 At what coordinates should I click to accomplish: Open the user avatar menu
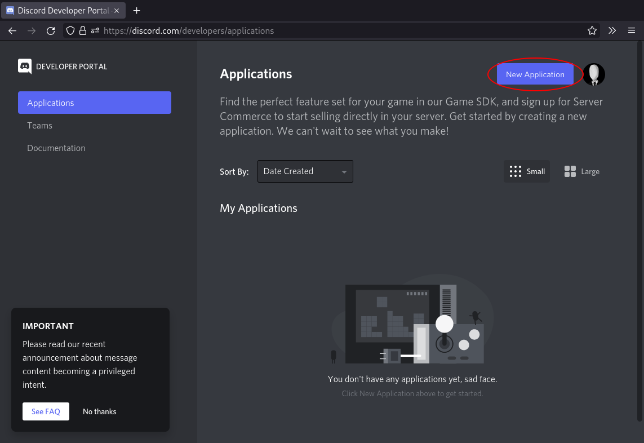coord(594,74)
